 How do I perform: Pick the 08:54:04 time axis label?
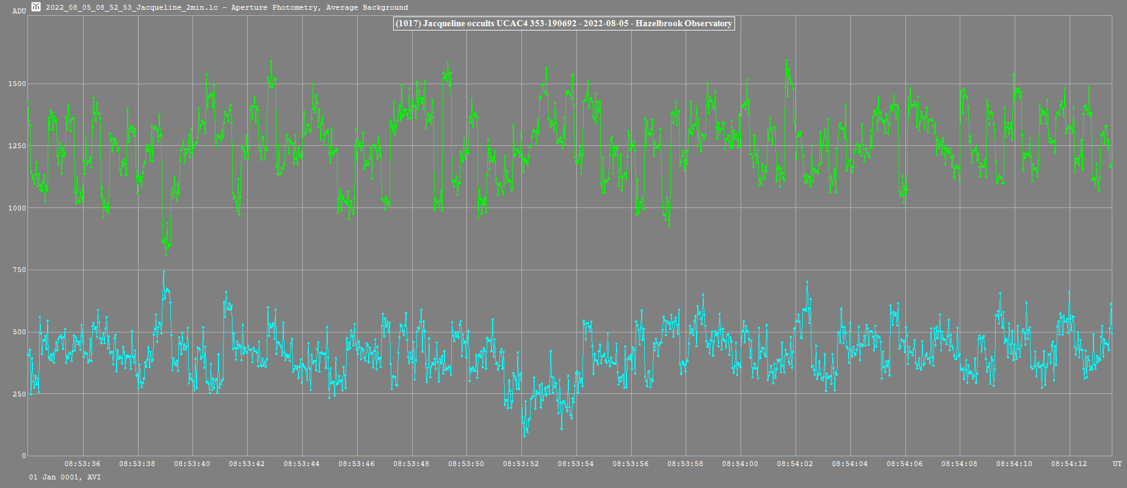pos(850,464)
